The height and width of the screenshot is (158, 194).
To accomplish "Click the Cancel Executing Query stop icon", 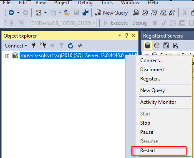I will pos(155,23).
